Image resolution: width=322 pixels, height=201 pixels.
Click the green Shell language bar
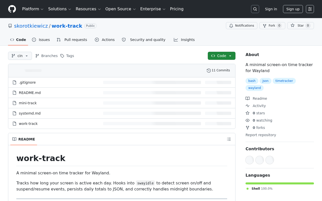point(280,183)
